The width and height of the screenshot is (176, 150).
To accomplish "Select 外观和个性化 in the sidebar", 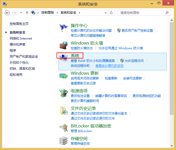I will [x=19, y=62].
